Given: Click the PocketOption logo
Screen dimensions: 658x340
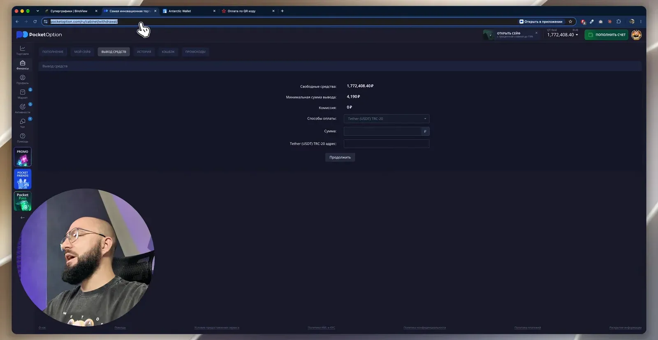Looking at the screenshot, I should tap(39, 34).
